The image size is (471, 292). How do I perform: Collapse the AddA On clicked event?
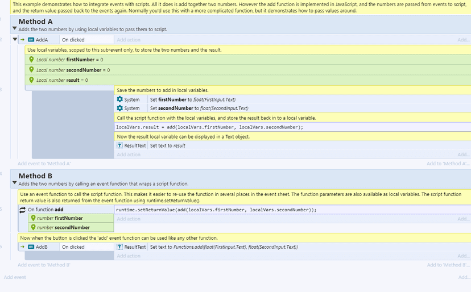(x=15, y=39)
